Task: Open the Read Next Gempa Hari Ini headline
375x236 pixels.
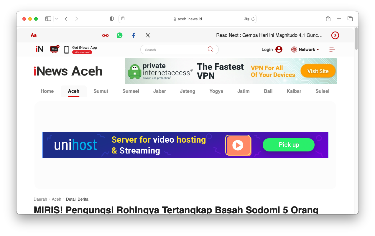Action: (269, 35)
